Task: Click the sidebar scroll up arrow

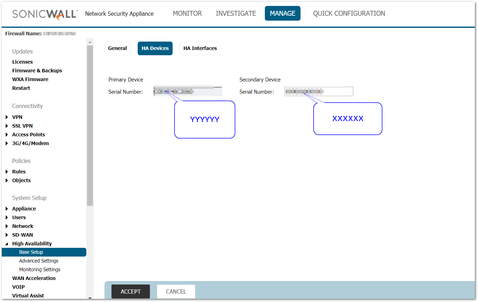Action: [90, 42]
